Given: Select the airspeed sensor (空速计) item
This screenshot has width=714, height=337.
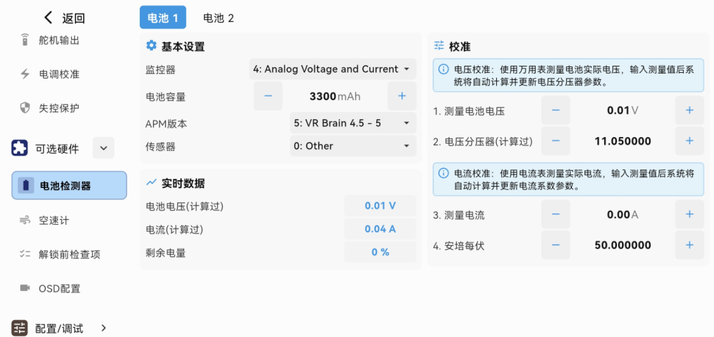Looking at the screenshot, I should pos(54,220).
